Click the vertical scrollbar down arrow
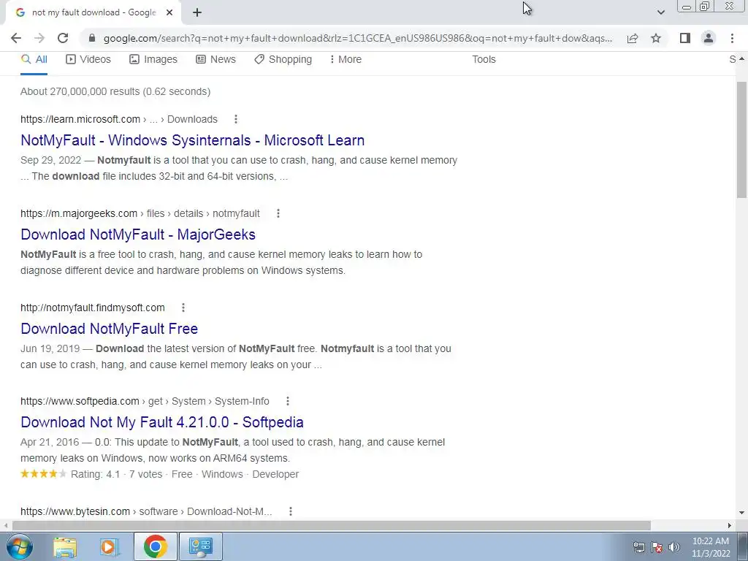Screen dimensions: 748x561 click(x=741, y=513)
